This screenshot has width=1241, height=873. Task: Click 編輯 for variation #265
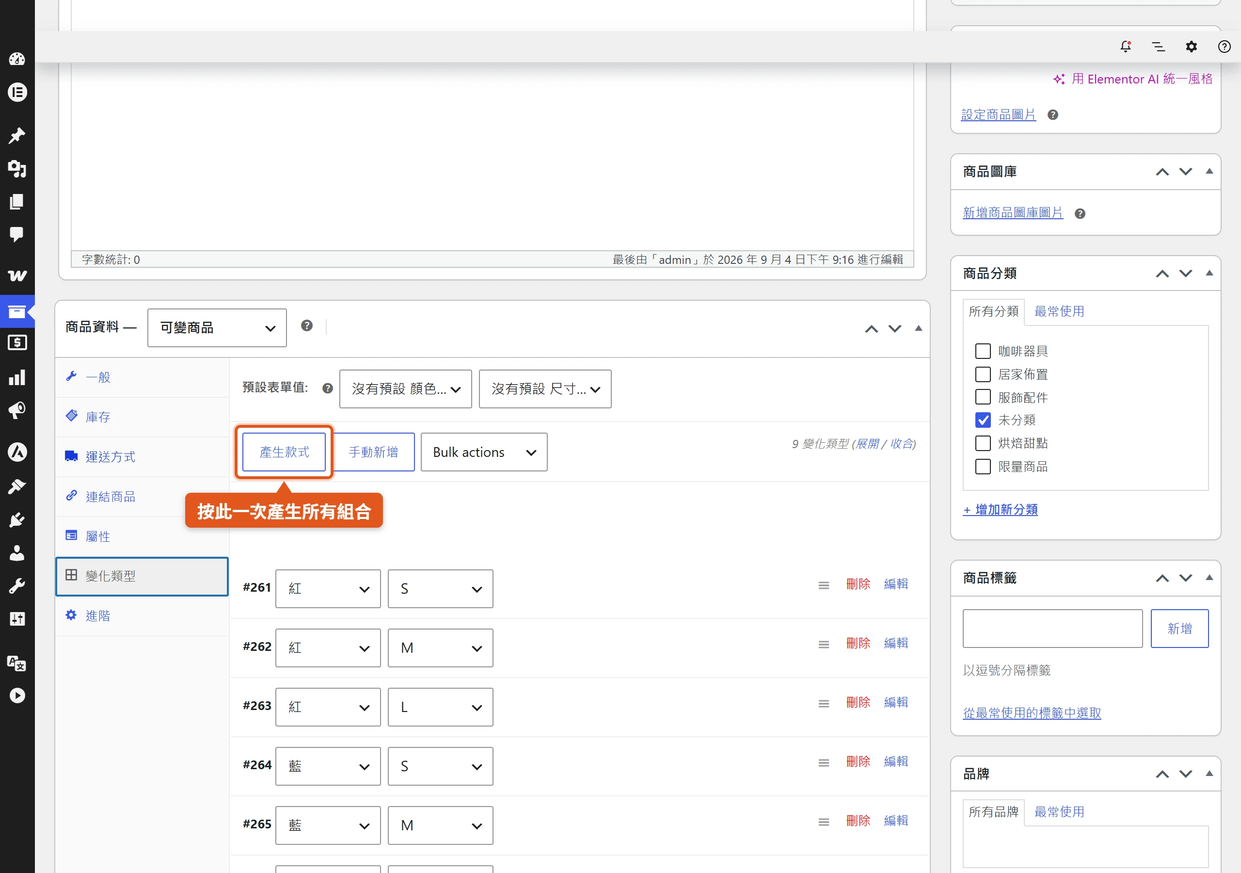(896, 821)
